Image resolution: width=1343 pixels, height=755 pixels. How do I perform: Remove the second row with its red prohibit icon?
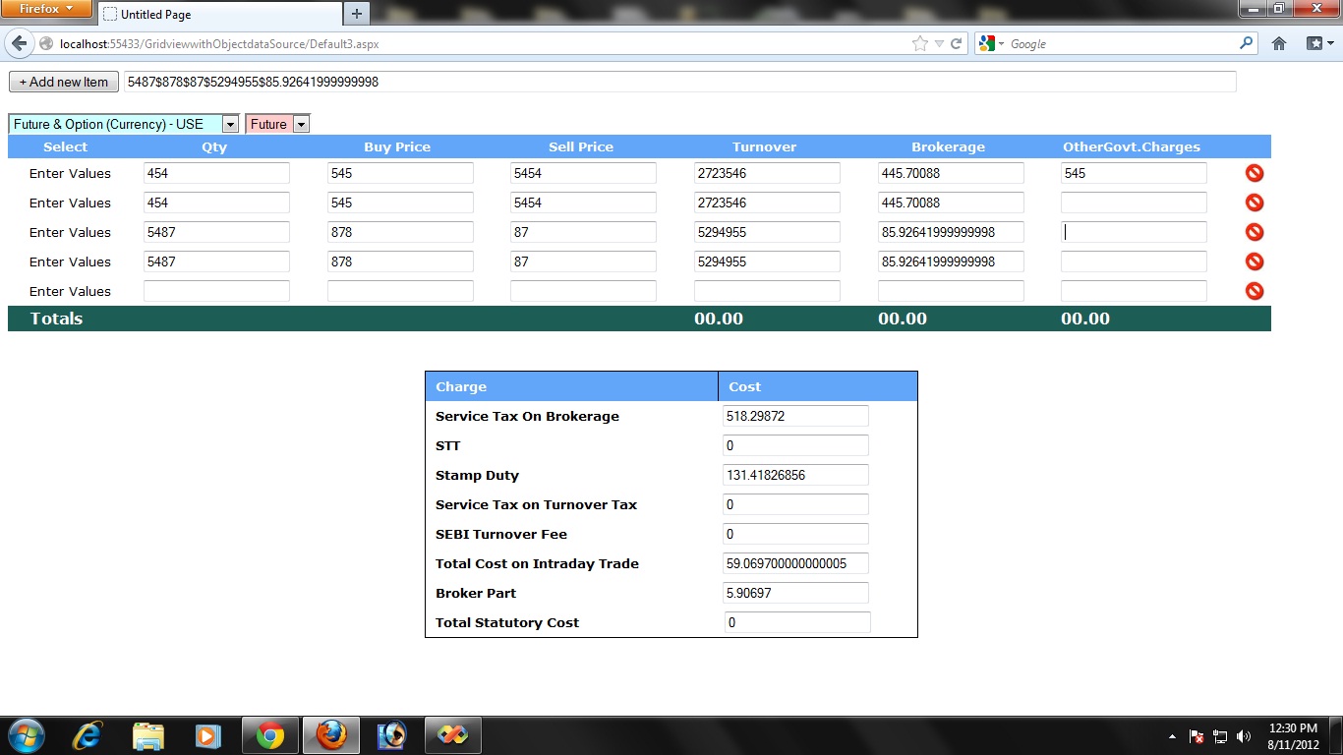1254,202
